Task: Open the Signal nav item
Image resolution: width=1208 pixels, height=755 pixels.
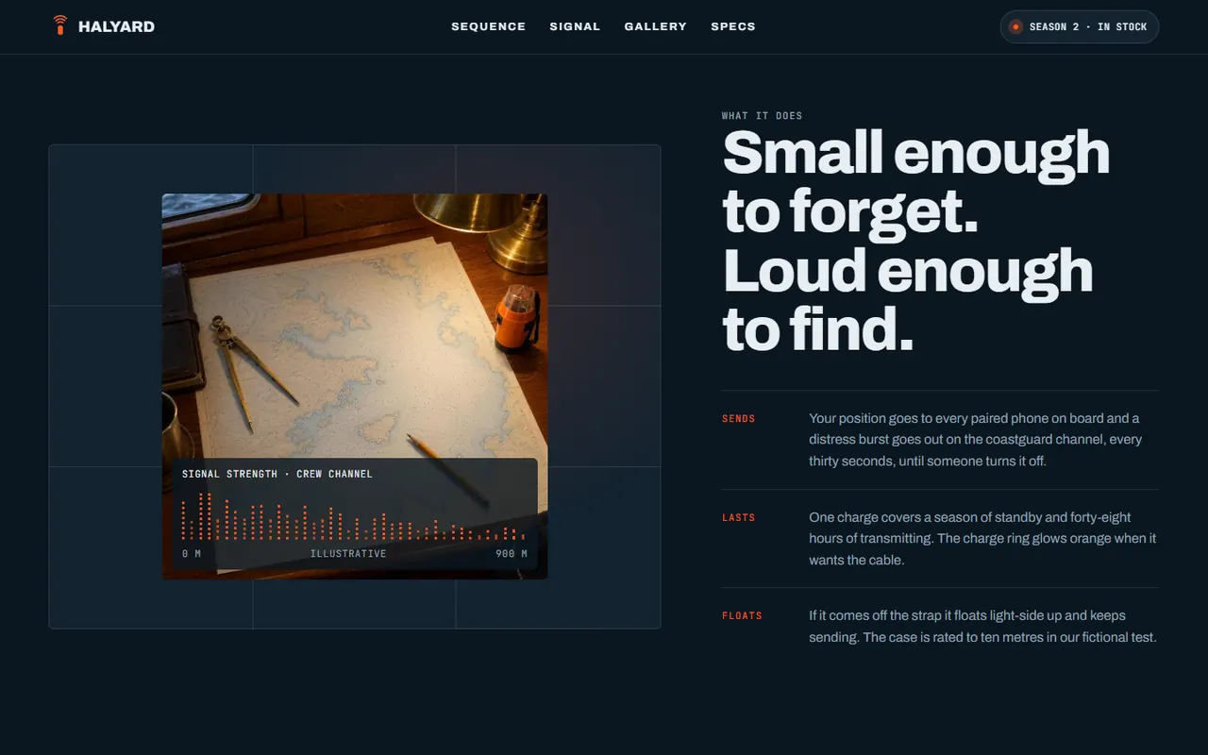Action: pyautogui.click(x=576, y=26)
